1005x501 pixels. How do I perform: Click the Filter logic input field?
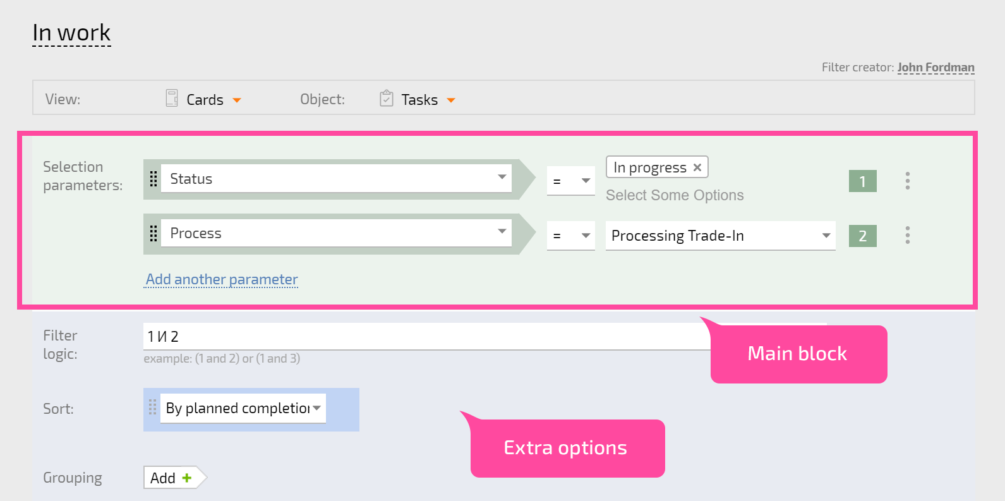click(x=427, y=336)
